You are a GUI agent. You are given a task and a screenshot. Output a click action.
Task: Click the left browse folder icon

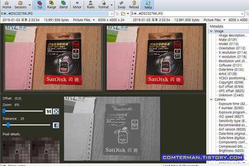click(123, 14)
